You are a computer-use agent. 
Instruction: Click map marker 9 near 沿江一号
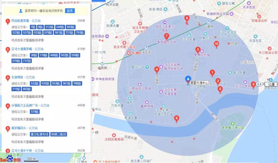coord(253,85)
